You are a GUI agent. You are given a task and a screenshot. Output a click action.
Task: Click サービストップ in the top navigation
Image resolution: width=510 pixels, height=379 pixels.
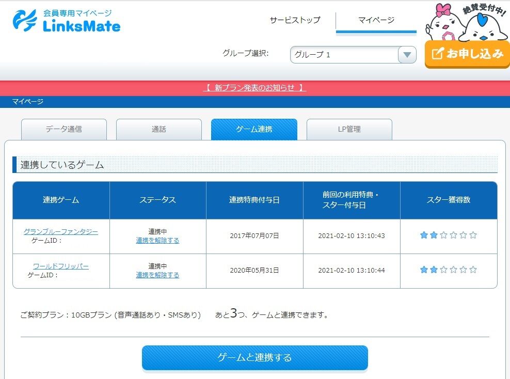coord(294,21)
